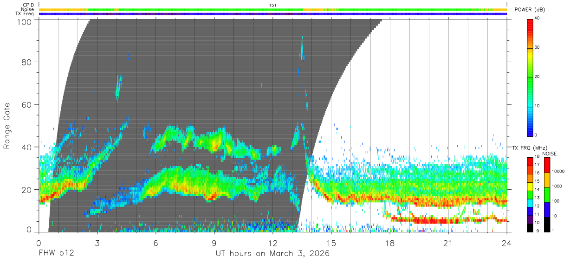Select the 'CPID' label at top left
This screenshot has height=263, width=570.
pyautogui.click(x=27, y=5)
